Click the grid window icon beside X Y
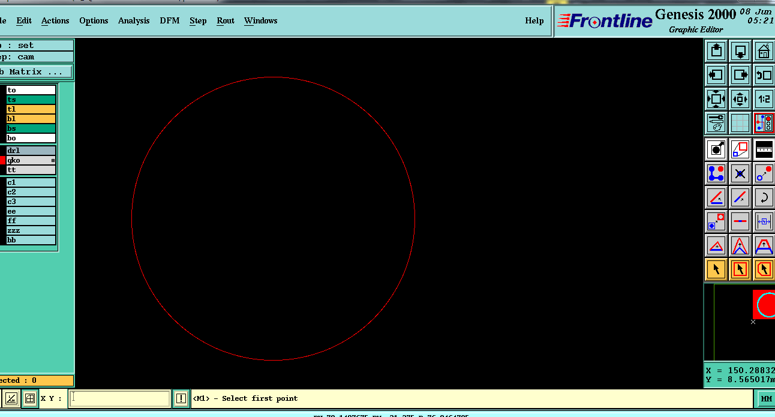Image resolution: width=775 pixels, height=417 pixels. 29,398
